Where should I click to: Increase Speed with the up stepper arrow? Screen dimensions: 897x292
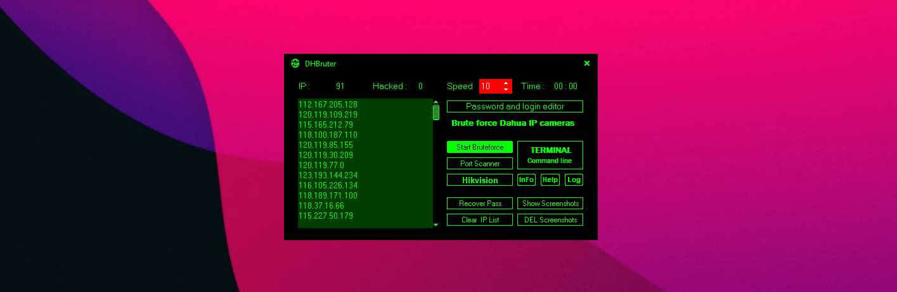pyautogui.click(x=506, y=83)
